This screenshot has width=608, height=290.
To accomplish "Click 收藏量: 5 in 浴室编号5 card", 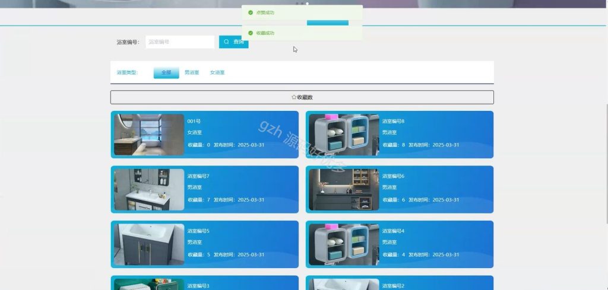I will (199, 255).
